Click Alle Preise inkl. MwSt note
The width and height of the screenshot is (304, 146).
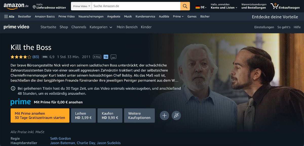(27, 132)
